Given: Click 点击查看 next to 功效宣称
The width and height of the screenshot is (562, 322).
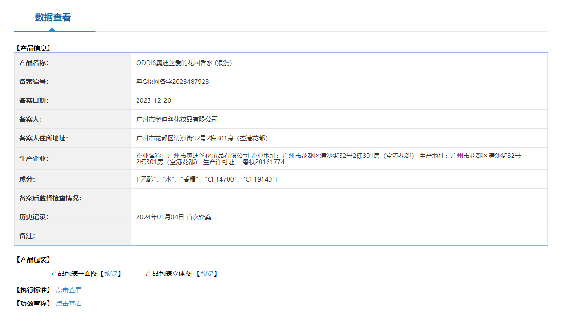Looking at the screenshot, I should [x=69, y=304].
